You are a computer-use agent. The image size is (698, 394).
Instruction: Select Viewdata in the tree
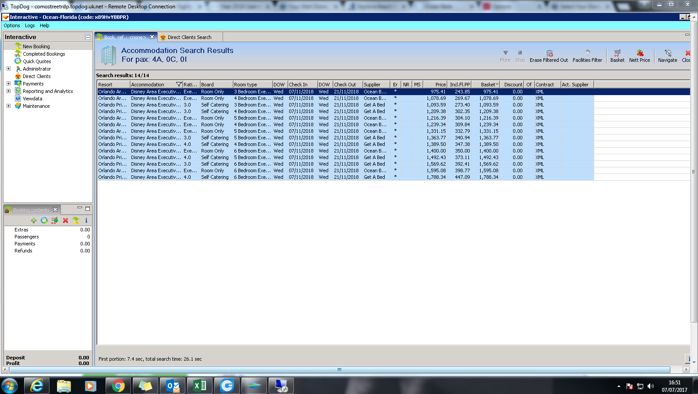click(x=32, y=99)
